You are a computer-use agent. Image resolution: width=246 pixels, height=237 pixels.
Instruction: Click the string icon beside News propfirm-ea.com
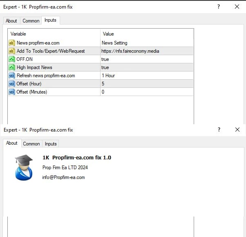pyautogui.click(x=11, y=43)
